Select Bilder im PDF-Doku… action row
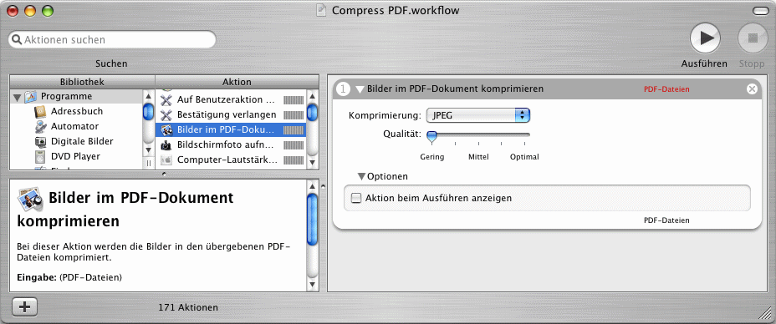 pos(231,130)
